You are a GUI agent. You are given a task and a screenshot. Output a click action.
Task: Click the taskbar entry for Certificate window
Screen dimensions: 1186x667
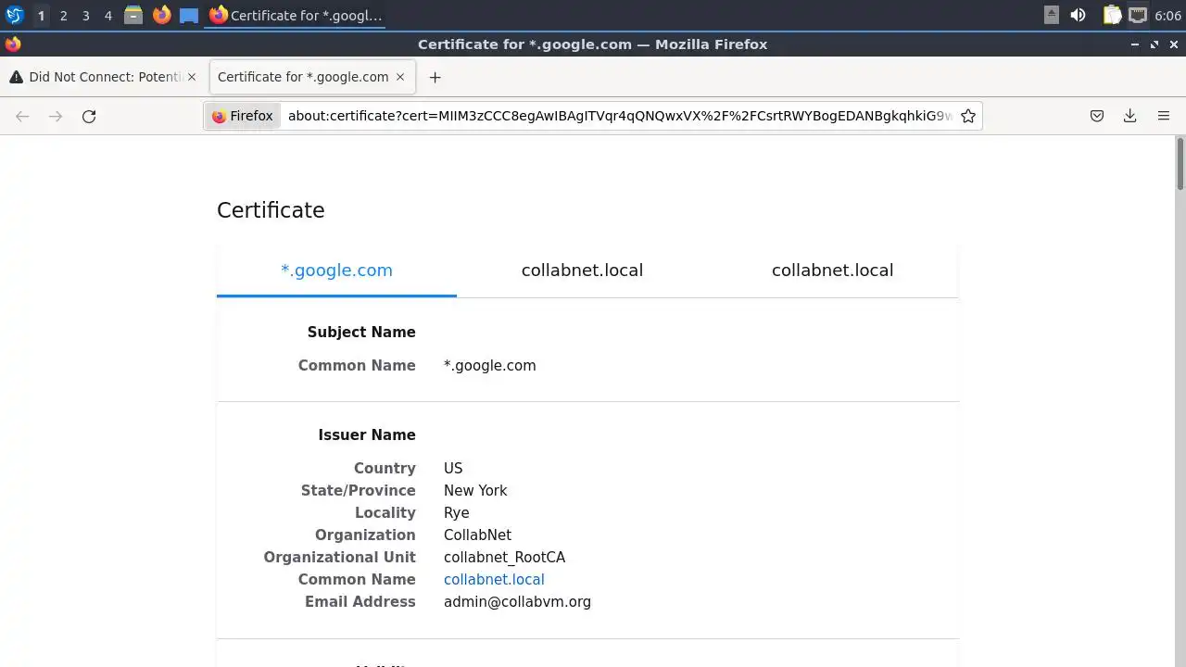coord(296,15)
